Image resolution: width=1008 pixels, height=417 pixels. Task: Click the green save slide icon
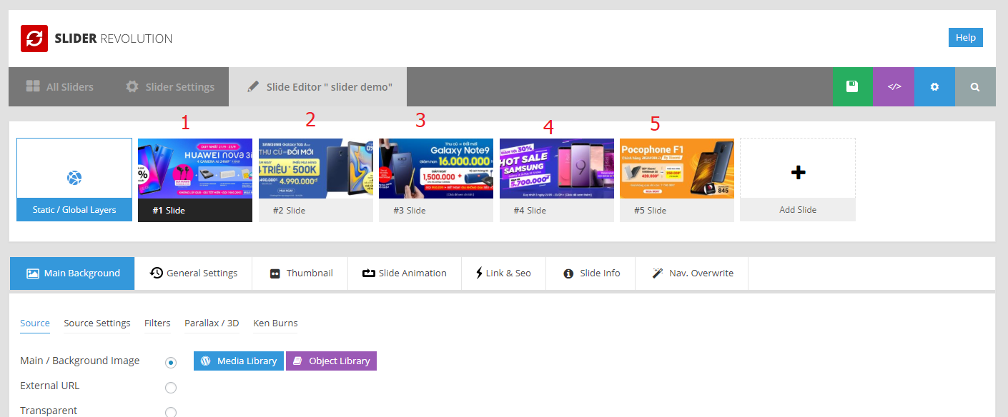(x=852, y=86)
